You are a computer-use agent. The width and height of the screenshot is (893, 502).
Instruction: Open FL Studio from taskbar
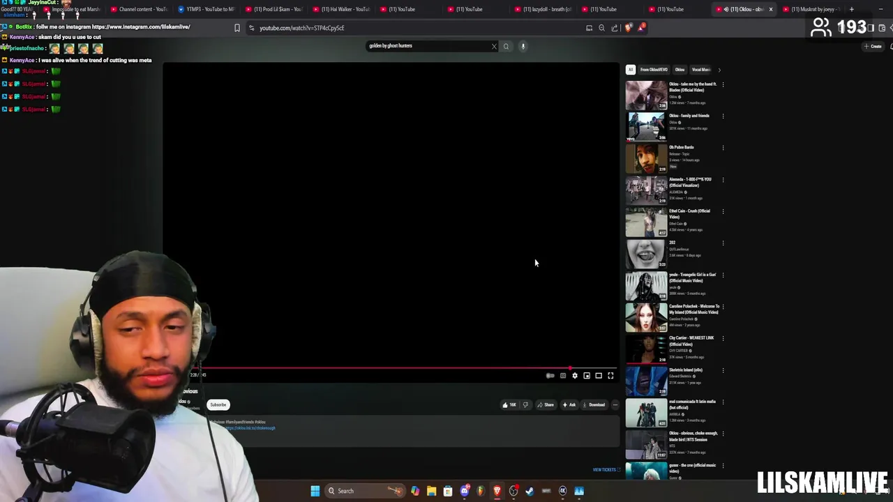click(481, 491)
